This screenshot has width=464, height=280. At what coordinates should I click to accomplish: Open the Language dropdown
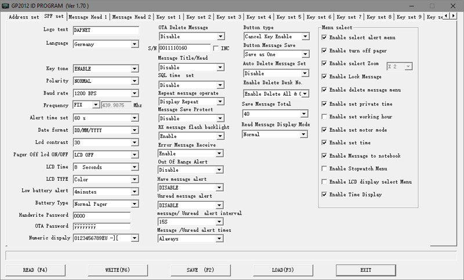135,44
